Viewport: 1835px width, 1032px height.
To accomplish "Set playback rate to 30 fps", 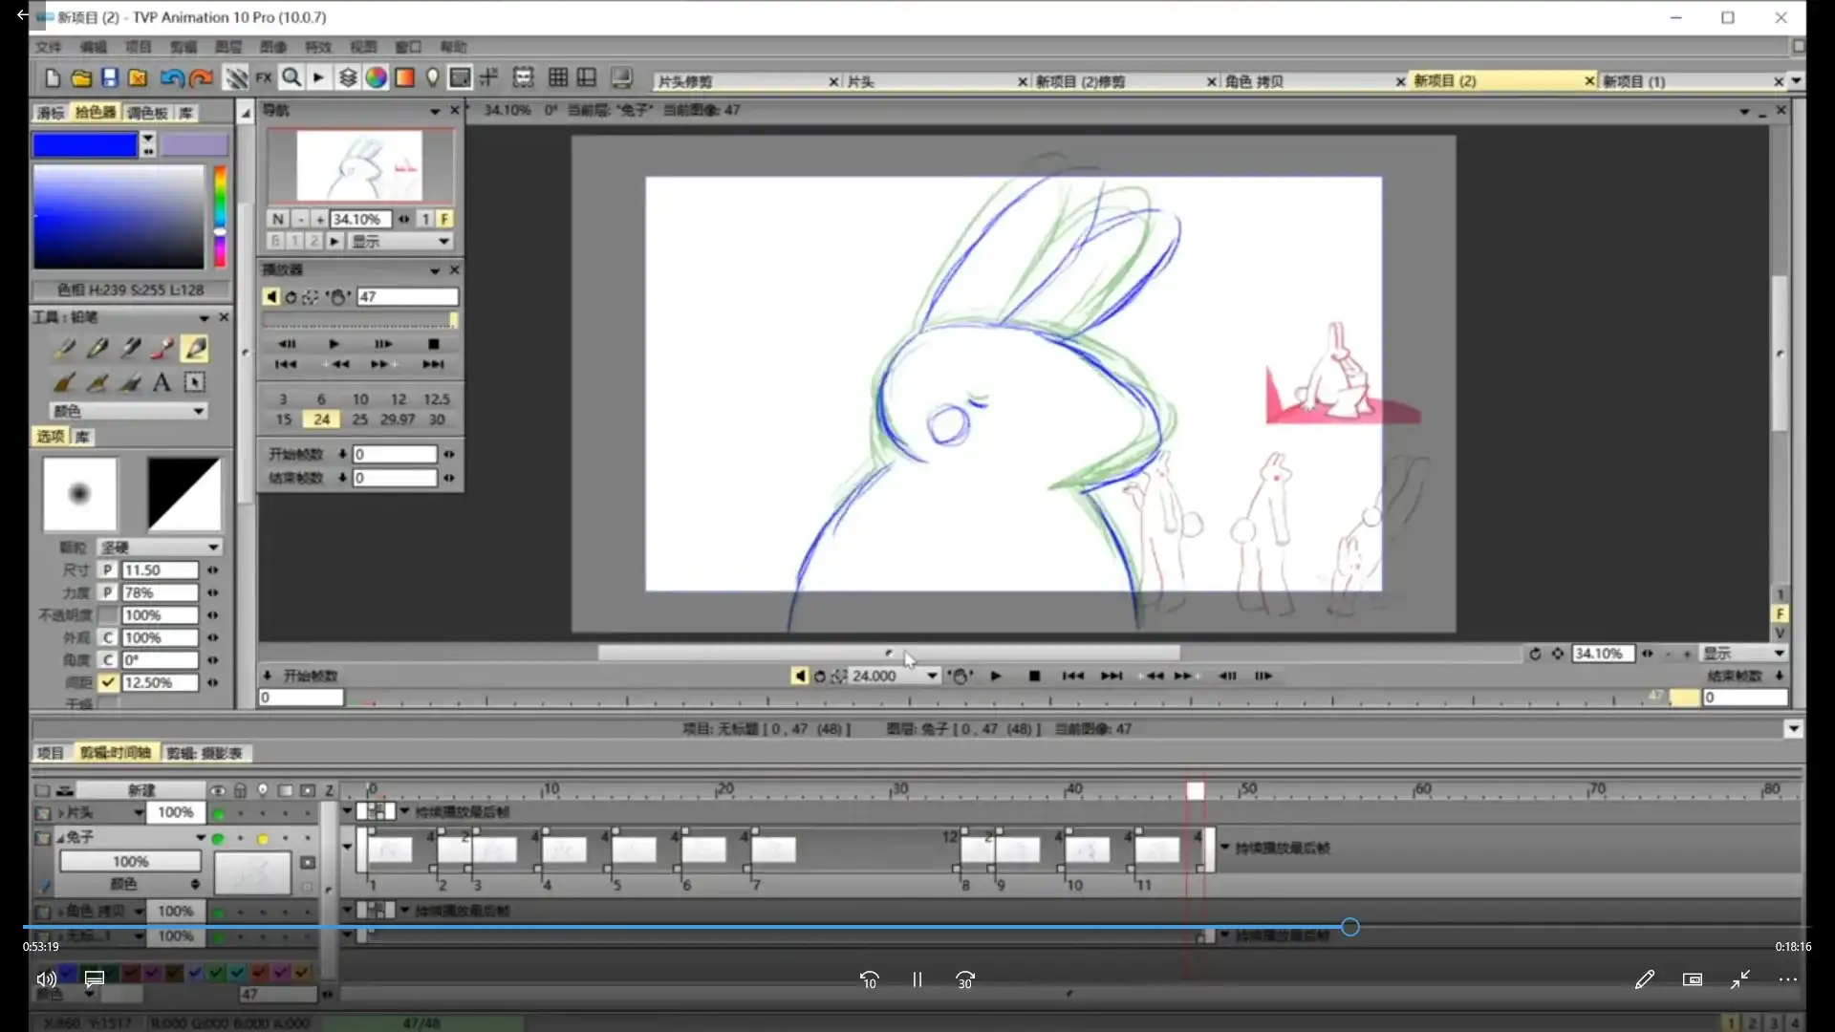I will 437,419.
